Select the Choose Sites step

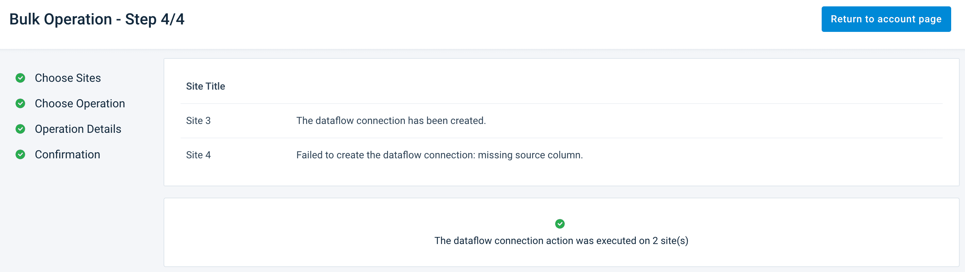[x=68, y=78]
